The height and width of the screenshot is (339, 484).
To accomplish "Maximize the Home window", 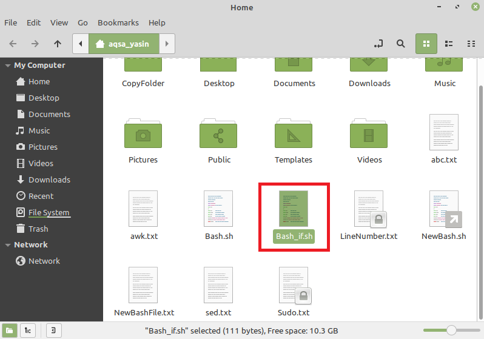I will click(457, 7).
